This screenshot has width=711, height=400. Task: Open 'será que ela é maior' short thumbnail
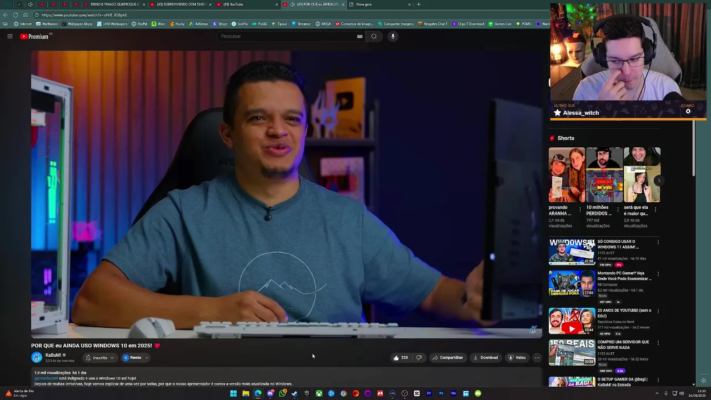(x=642, y=174)
